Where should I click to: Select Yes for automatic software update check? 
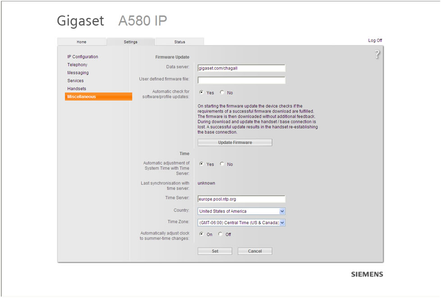tap(201, 92)
